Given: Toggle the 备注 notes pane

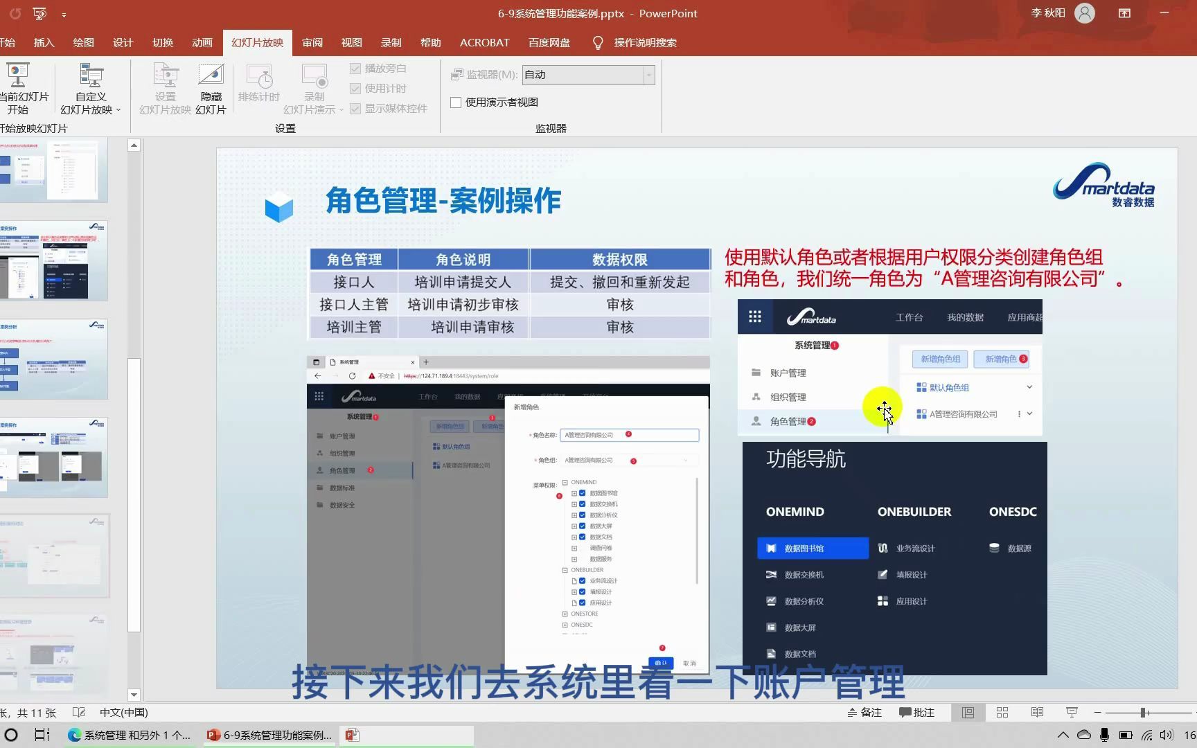Looking at the screenshot, I should [x=864, y=712].
